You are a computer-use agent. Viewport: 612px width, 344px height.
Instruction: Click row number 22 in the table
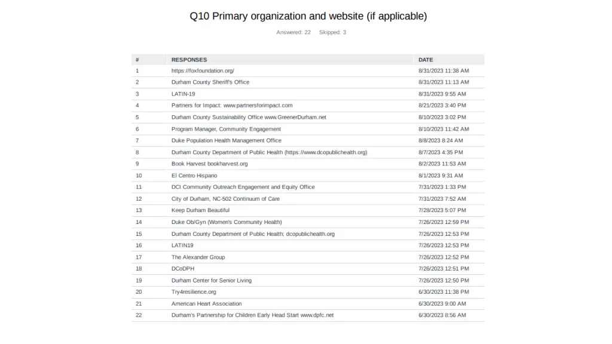pos(139,315)
